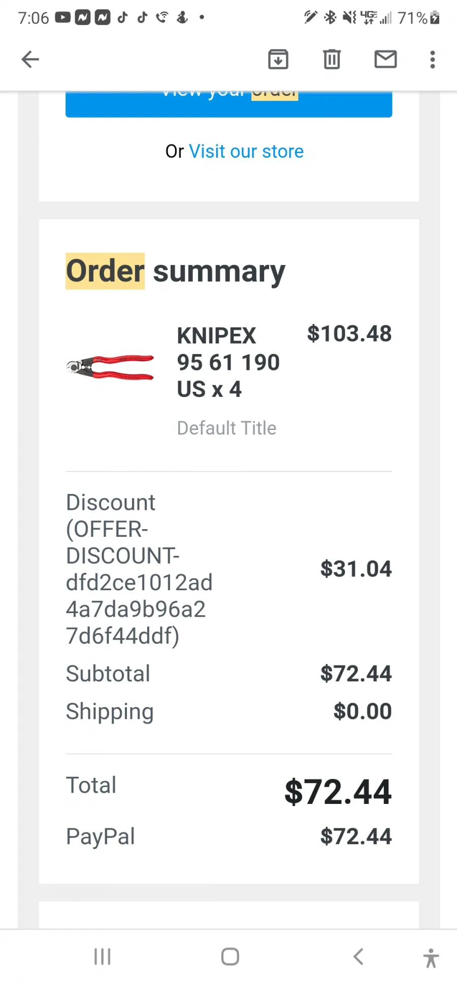This screenshot has height=982, width=457.
Task: Tap the highlighted Order summary heading
Action: click(x=176, y=271)
